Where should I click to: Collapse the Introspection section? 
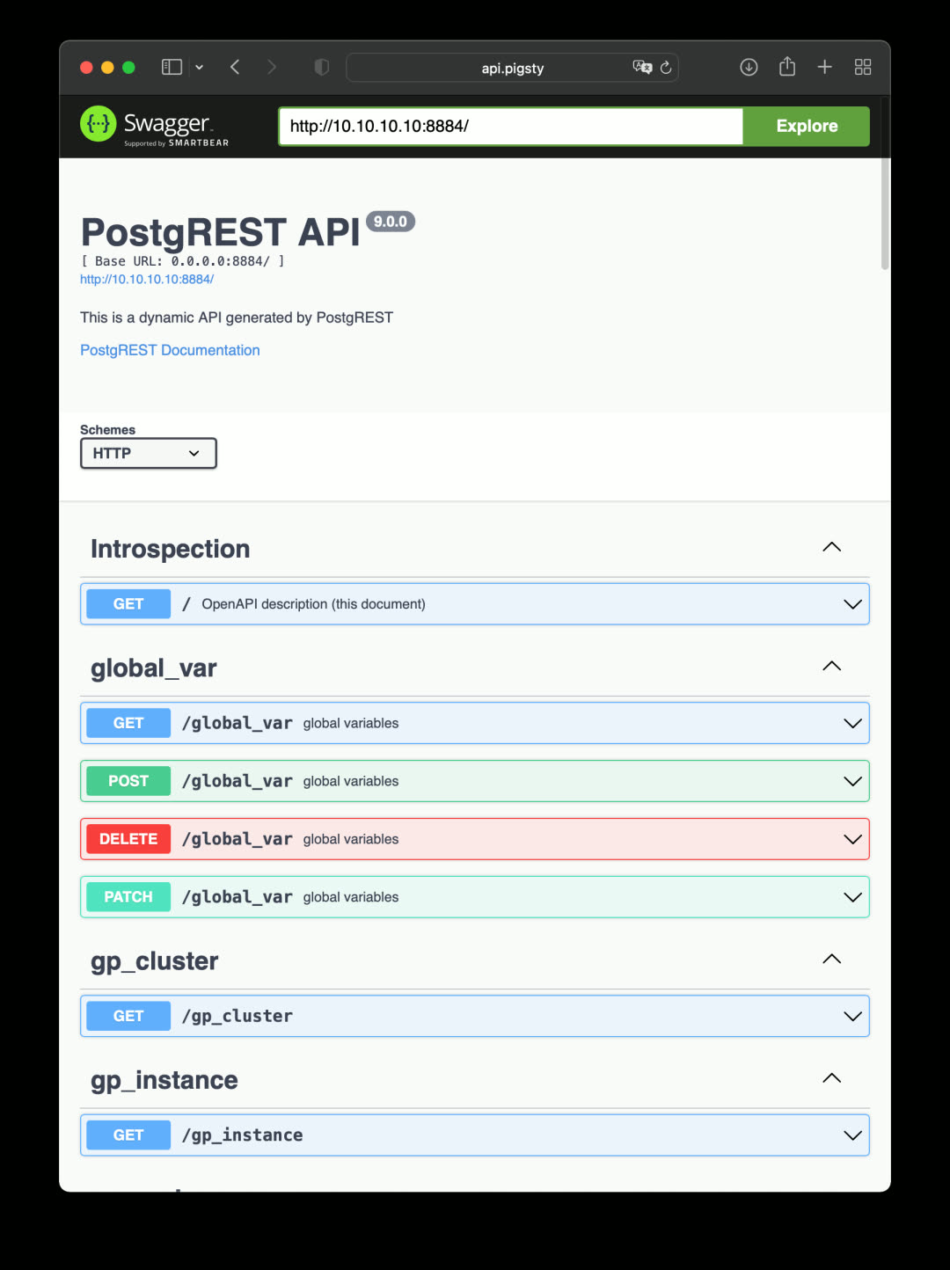click(x=831, y=548)
